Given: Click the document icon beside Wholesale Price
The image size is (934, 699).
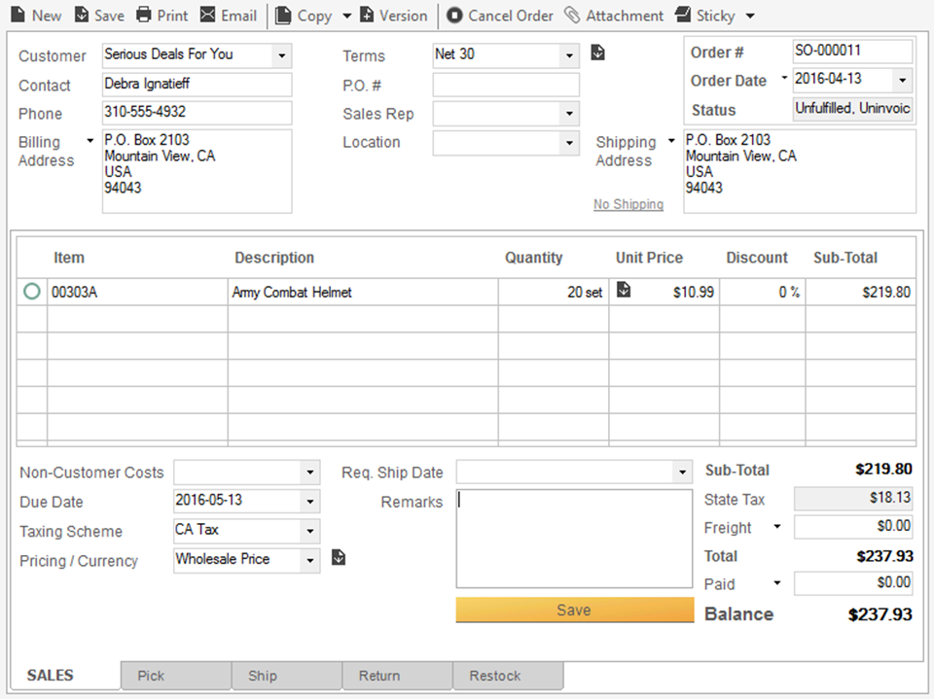Looking at the screenshot, I should [x=339, y=557].
